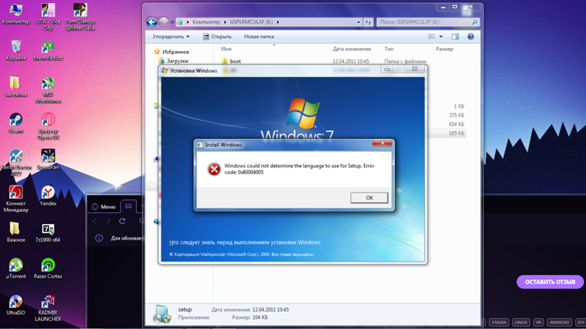Launch Mem Reduct shortcut

(48, 50)
